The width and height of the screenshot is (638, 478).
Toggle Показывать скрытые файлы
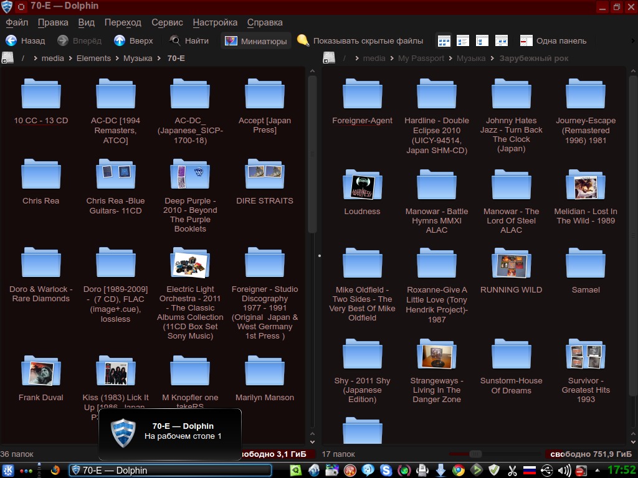(x=360, y=40)
